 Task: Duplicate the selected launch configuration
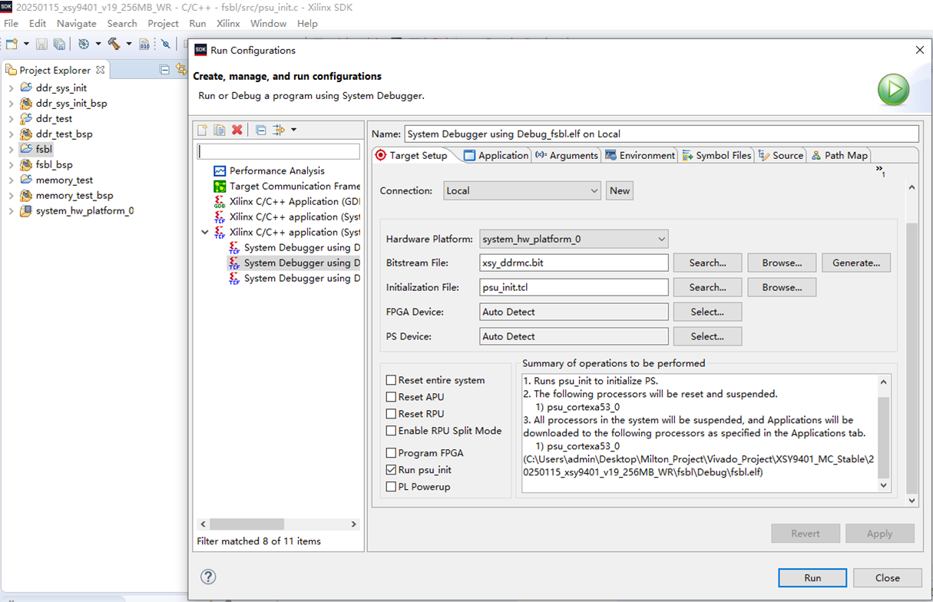click(x=220, y=130)
